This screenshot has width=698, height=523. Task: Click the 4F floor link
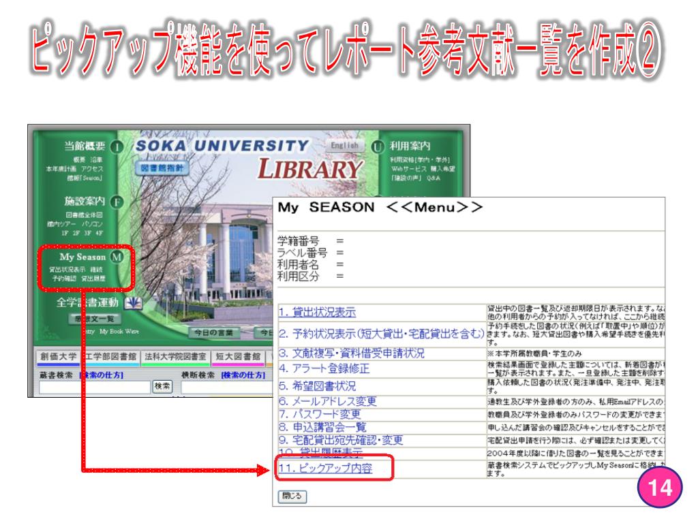pyautogui.click(x=99, y=233)
